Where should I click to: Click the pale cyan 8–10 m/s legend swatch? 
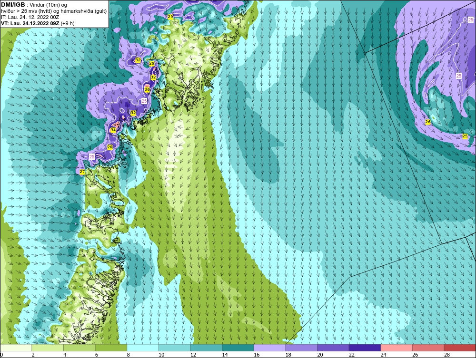click(143, 348)
